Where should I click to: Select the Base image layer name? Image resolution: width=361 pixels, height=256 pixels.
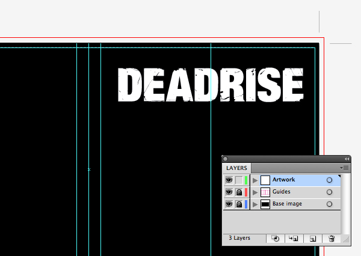pyautogui.click(x=287, y=204)
